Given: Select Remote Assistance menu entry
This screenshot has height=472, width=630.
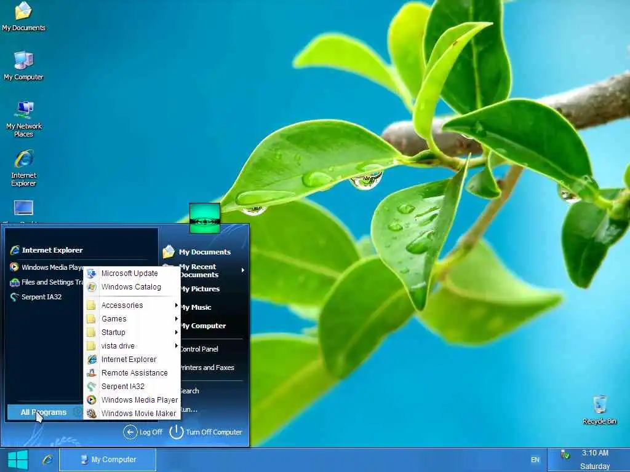Looking at the screenshot, I should pos(132,373).
